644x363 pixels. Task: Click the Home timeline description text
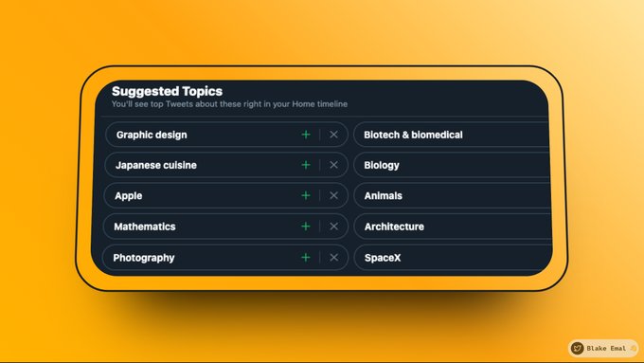(229, 104)
